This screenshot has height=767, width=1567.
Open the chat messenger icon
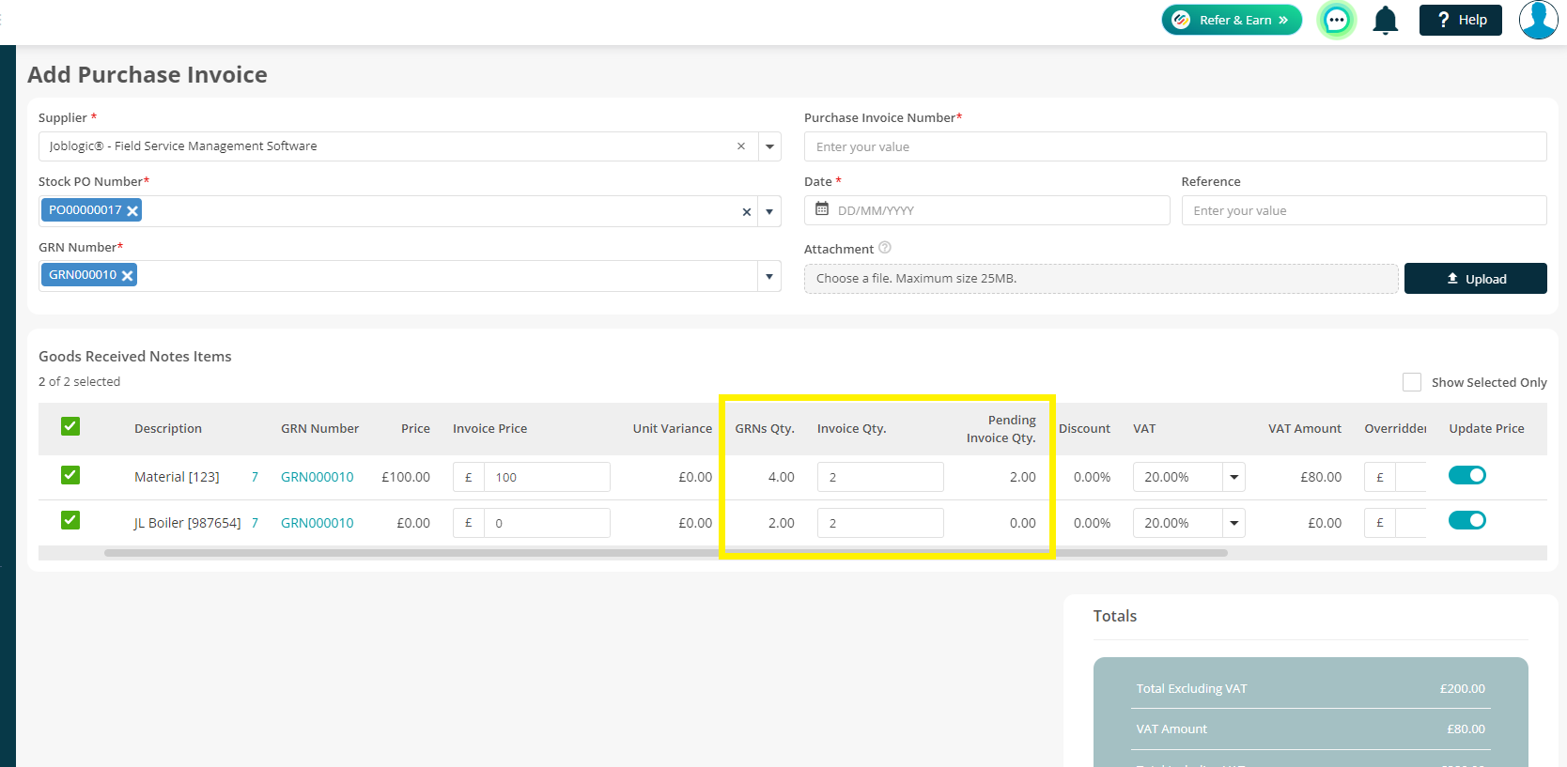coord(1336,20)
